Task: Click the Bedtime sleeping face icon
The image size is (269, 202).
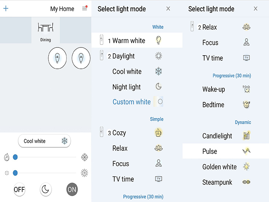Action: pos(247,104)
